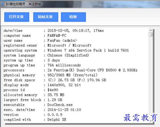Click 'Delphi XE' compiled with value

point(57,120)
